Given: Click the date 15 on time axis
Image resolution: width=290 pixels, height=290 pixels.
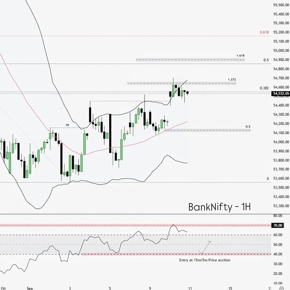Looking at the screenshot, I should (x=230, y=288).
